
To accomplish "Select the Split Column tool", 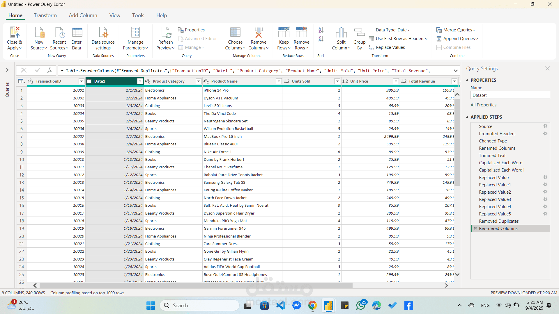I will pyautogui.click(x=341, y=37).
